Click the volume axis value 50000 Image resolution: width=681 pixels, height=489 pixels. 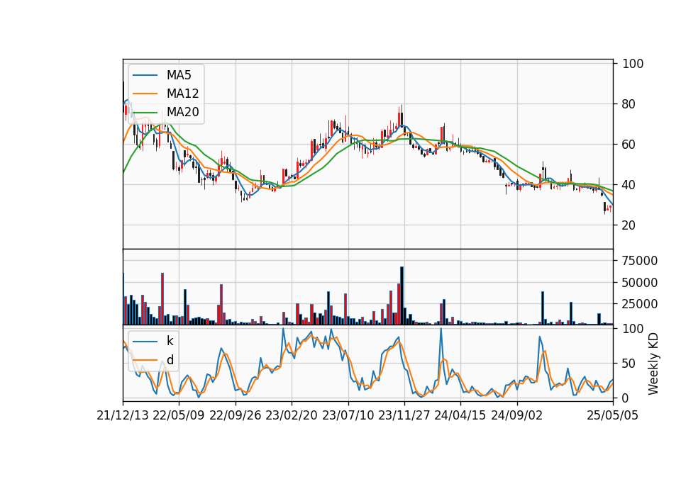[640, 283]
